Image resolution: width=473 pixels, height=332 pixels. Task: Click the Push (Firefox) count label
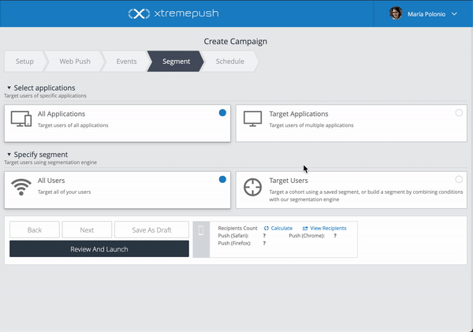[x=234, y=243]
